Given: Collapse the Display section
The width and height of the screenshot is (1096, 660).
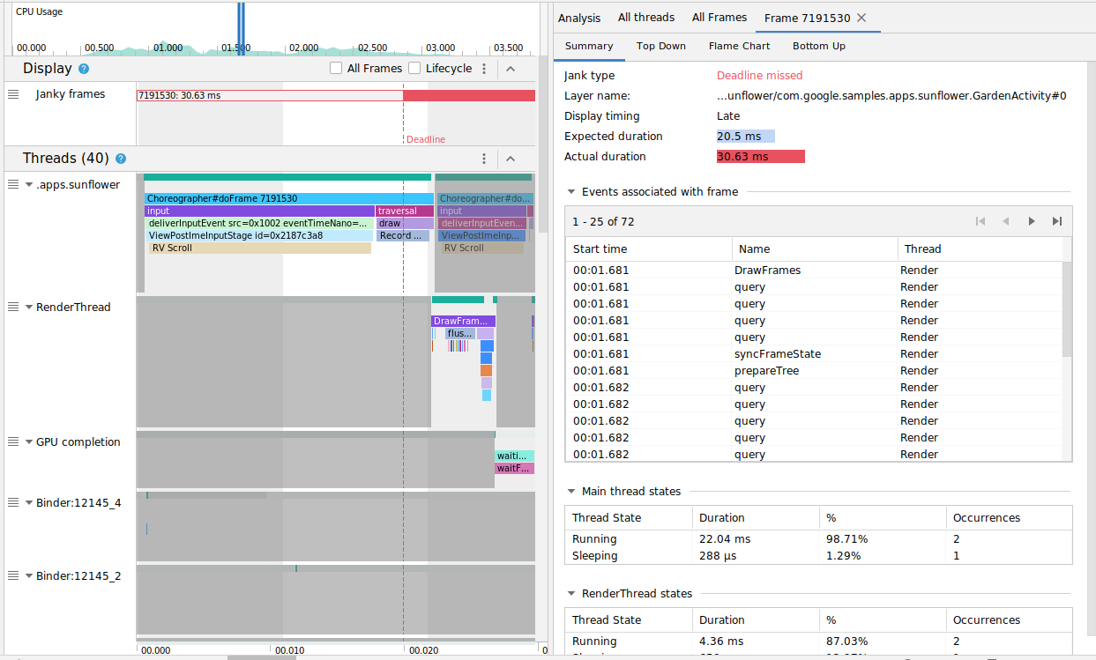Looking at the screenshot, I should [x=511, y=68].
